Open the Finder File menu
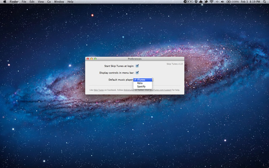This screenshot has height=168, width=269. [24, 2]
